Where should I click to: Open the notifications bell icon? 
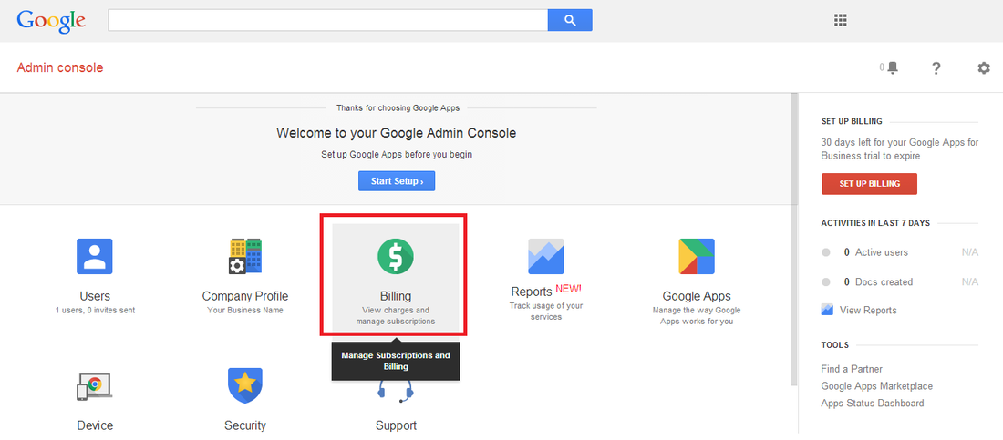pos(893,67)
